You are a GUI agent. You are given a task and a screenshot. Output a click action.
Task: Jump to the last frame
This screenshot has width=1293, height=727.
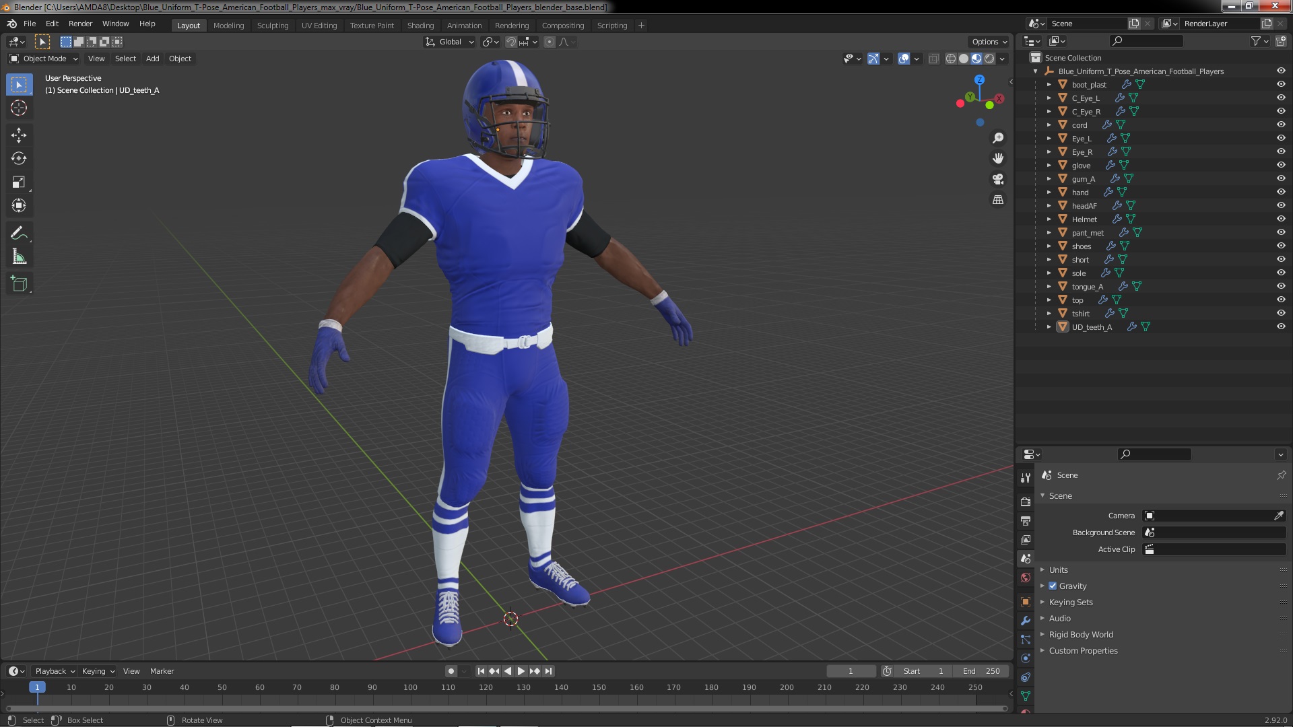tap(548, 671)
